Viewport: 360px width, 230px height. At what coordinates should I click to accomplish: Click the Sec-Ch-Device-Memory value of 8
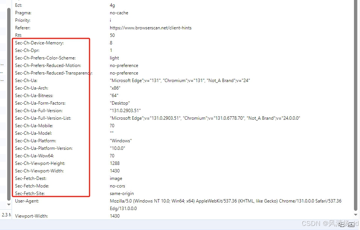tap(111, 43)
